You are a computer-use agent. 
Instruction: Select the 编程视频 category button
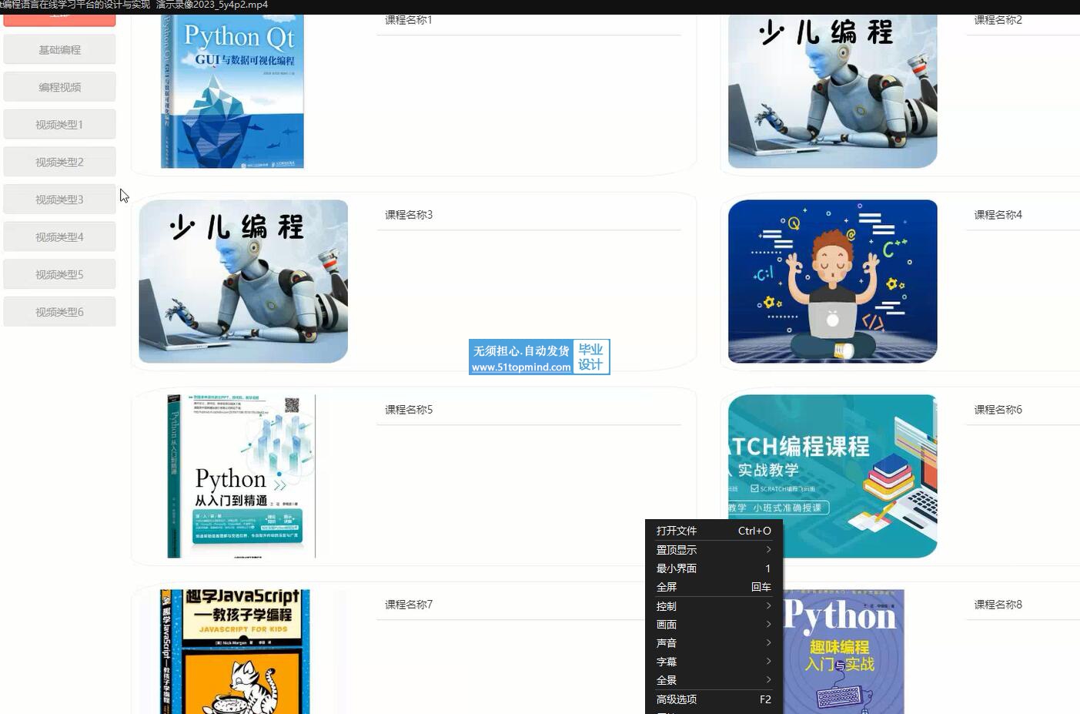coord(59,87)
